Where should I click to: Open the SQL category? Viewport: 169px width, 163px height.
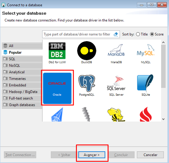[x=22, y=59]
